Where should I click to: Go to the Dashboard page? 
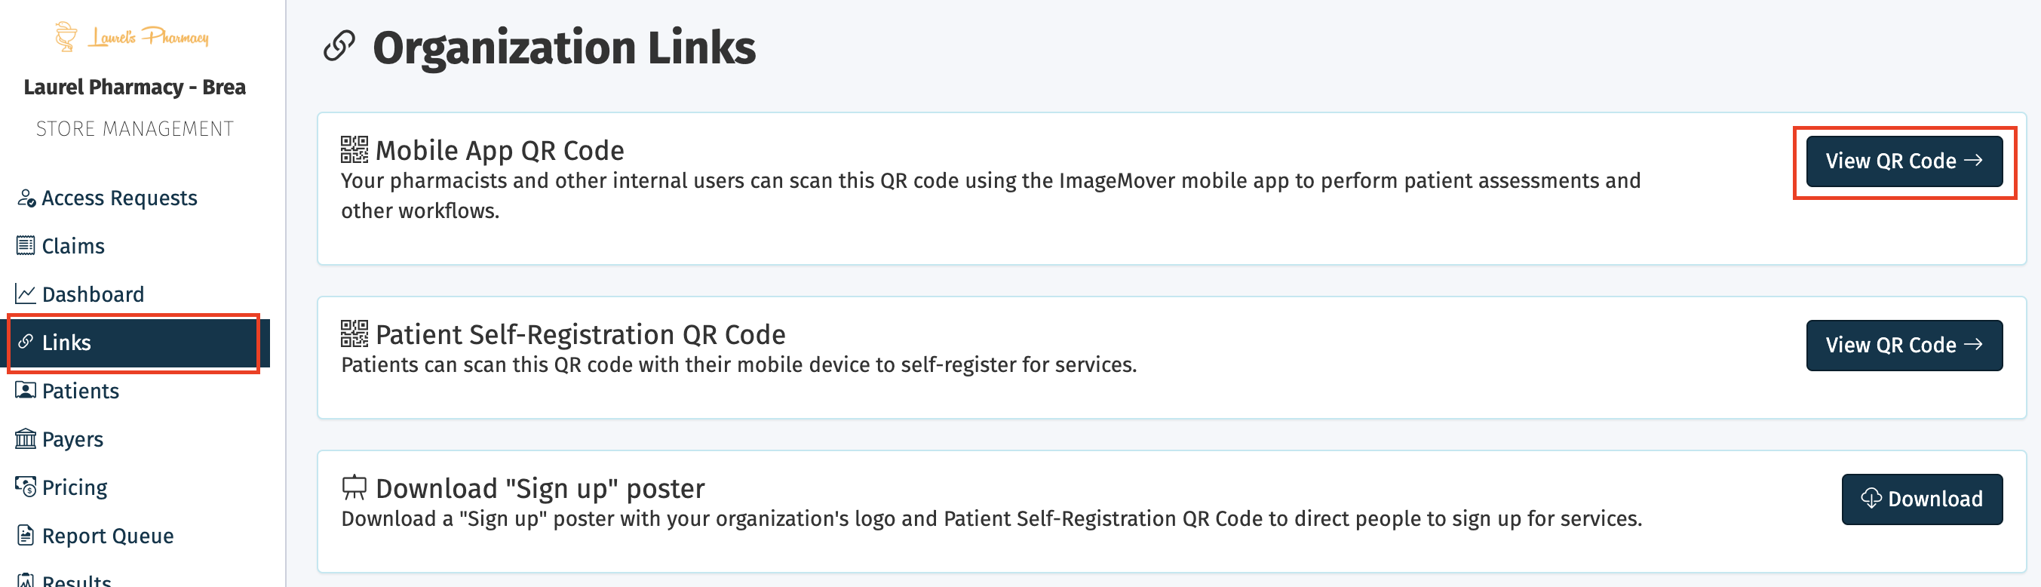click(x=93, y=295)
